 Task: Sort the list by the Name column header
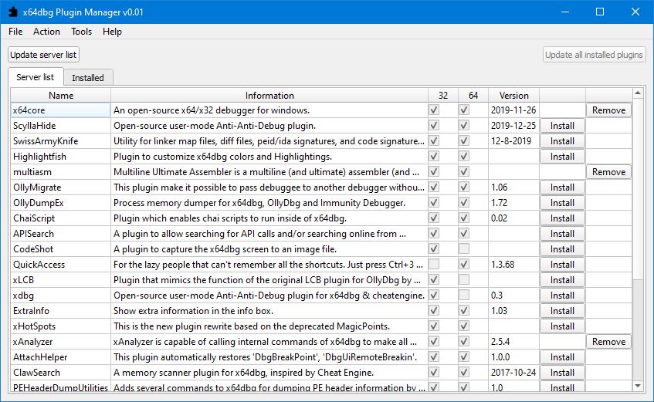click(61, 96)
